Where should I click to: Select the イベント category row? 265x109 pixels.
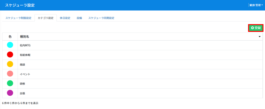(132, 74)
